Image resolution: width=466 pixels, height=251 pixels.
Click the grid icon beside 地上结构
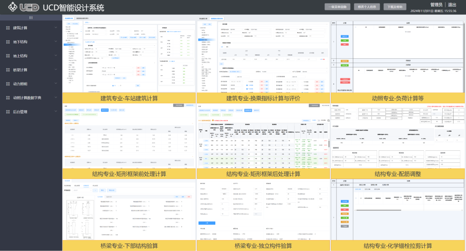[x=8, y=56]
